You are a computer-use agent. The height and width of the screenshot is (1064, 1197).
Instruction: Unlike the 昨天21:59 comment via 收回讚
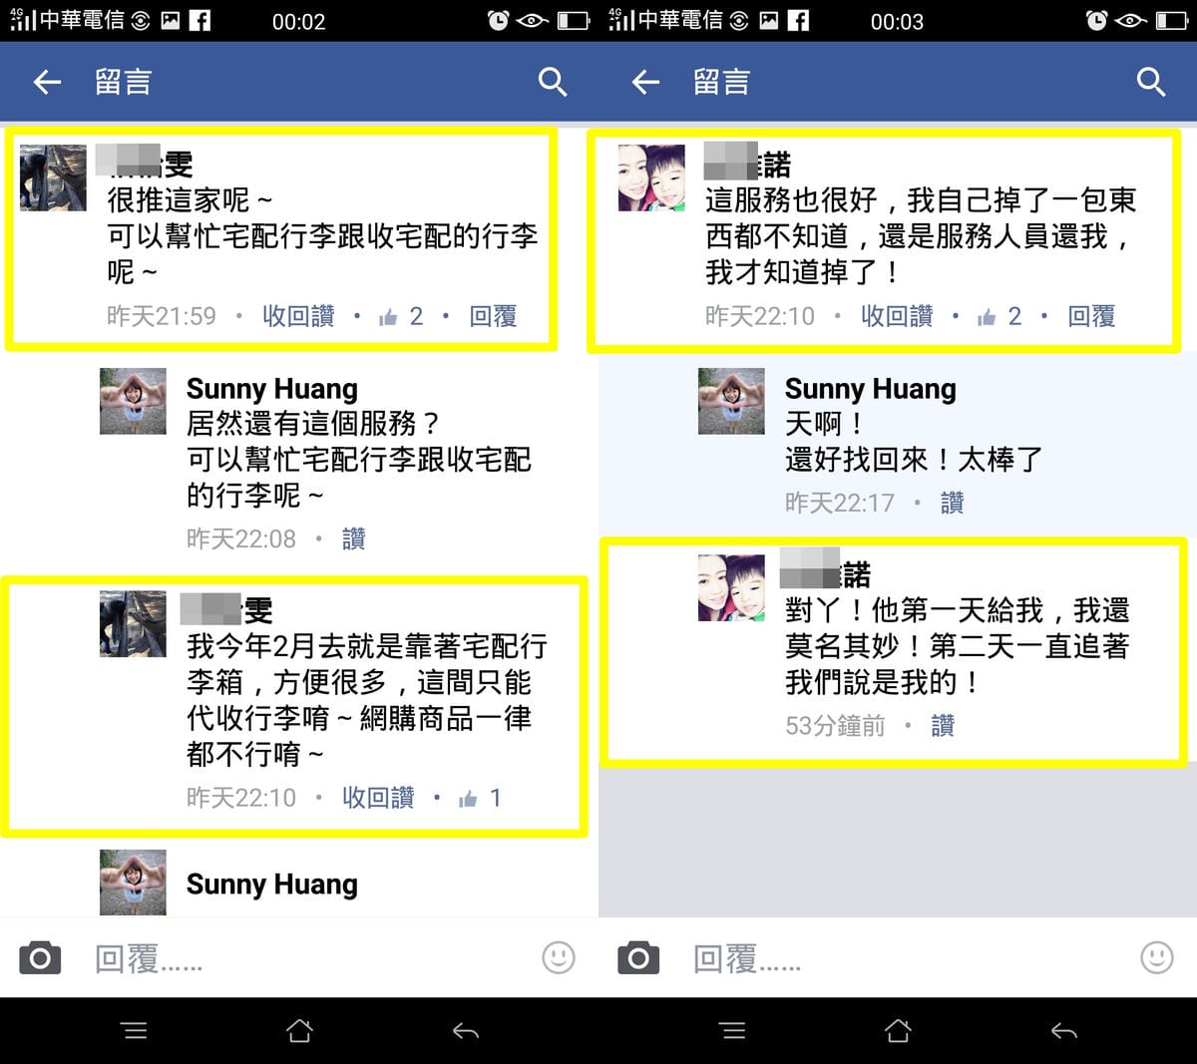point(298,316)
